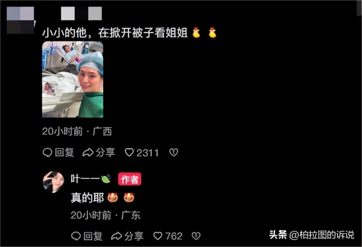
Task: Click blurred username of top commenter
Action: (x=81, y=13)
